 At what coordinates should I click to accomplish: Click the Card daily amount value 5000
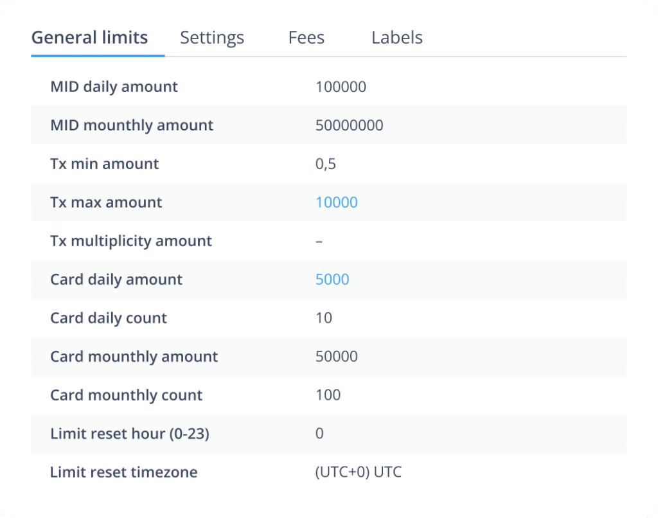(x=332, y=280)
